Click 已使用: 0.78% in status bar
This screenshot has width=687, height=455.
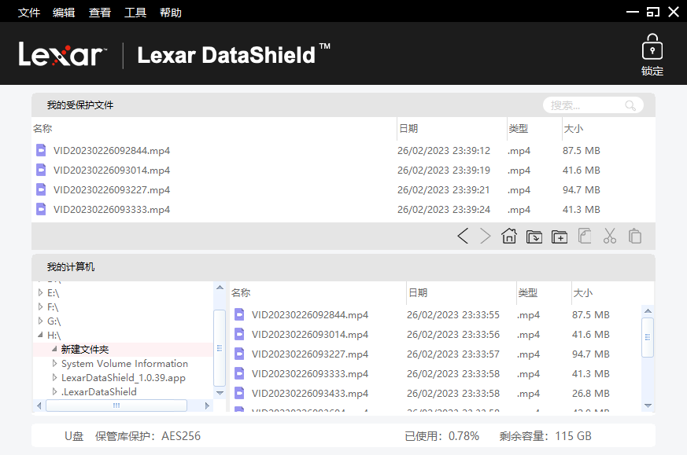click(x=441, y=436)
